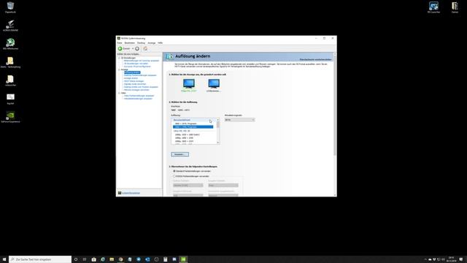Click the clock in the system tray
Screen dimensions: 467x263
451,259
